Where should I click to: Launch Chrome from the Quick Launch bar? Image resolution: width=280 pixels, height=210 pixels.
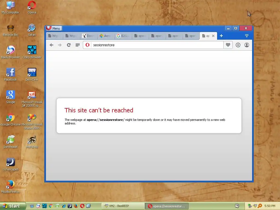click(51, 206)
